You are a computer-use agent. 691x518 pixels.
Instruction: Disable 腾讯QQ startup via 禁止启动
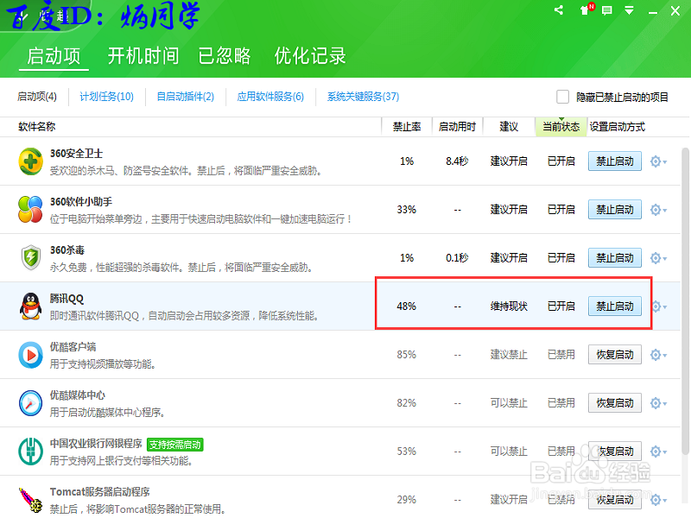pyautogui.click(x=614, y=306)
